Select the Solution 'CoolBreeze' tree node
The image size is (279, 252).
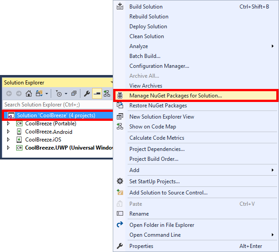pyautogui.click(x=56, y=115)
